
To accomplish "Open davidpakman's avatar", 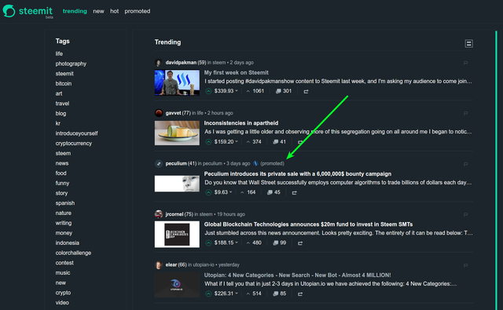I will (159, 63).
